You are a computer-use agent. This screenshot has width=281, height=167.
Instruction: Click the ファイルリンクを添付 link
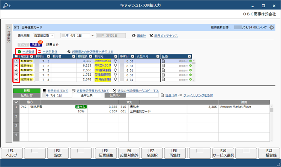click(x=198, y=95)
